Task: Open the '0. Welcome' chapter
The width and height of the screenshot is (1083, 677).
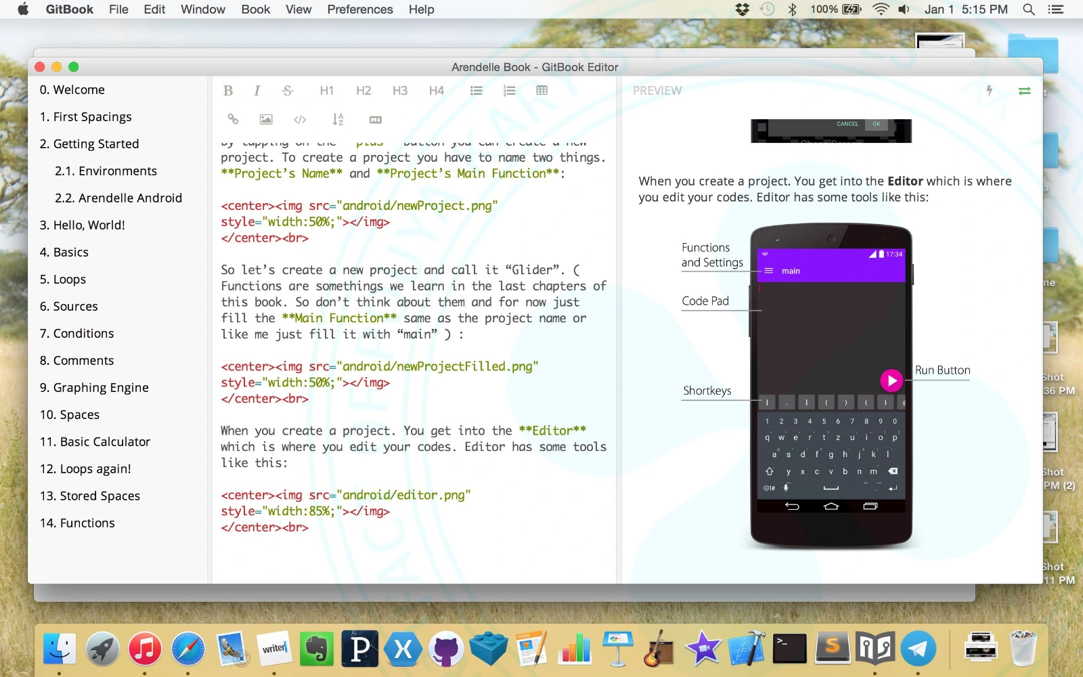Action: pos(72,90)
